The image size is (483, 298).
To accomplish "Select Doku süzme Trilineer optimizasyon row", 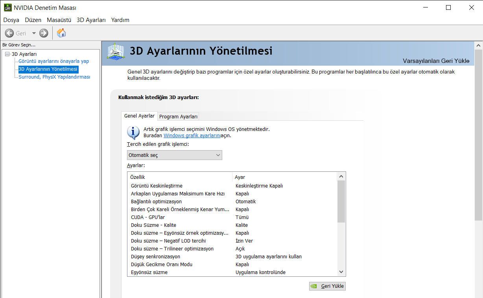I will [232, 248].
